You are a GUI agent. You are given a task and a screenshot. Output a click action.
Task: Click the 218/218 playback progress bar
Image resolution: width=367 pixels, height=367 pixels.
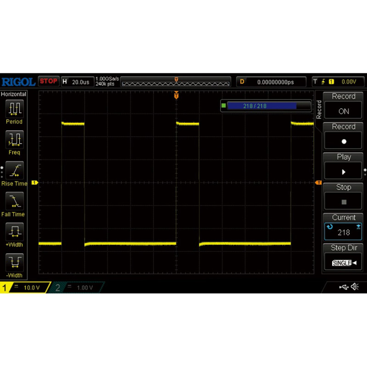point(265,106)
